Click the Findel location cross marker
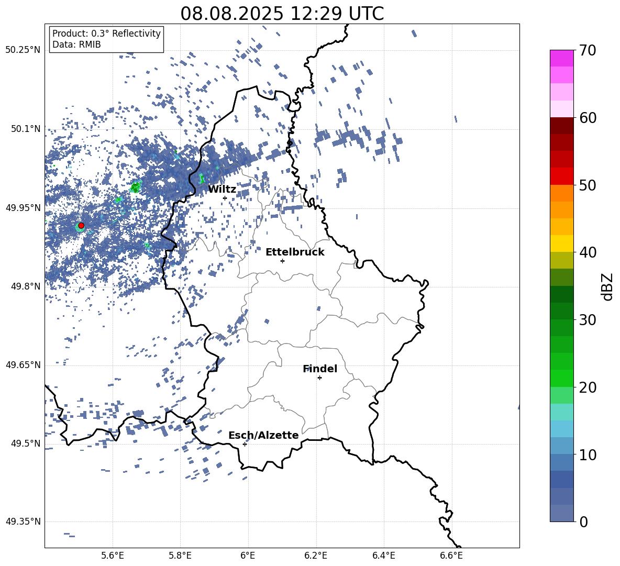Viewport: 620px width, 566px height. (319, 378)
